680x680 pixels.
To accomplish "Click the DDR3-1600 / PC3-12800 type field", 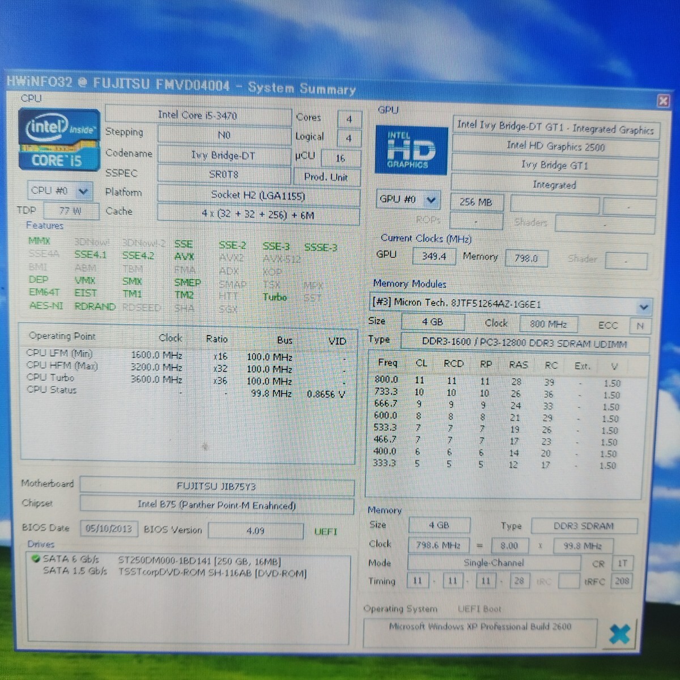I will pos(525,343).
